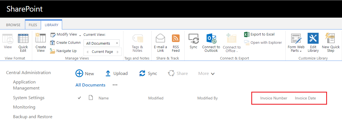Click Navigate Up
Image resolution: width=342 pixels, height=122 pixels.
click(63, 51)
